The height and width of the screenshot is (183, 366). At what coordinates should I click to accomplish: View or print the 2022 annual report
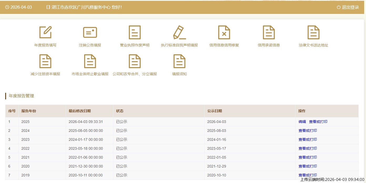coord(308,148)
